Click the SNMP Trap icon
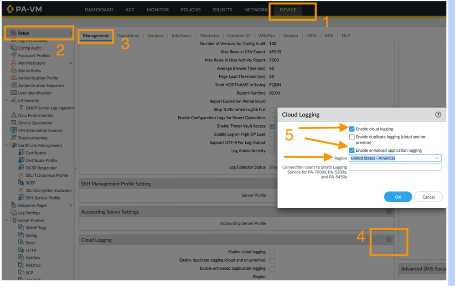455x287 pixels. pyautogui.click(x=21, y=228)
